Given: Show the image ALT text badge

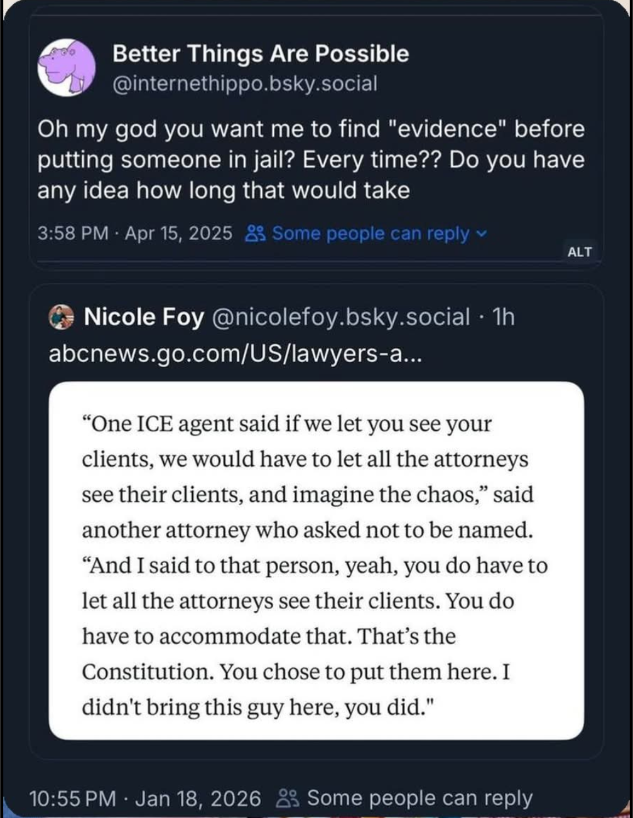Looking at the screenshot, I should point(579,252).
